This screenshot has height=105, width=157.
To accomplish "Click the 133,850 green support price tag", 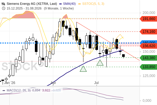I will [149, 67].
